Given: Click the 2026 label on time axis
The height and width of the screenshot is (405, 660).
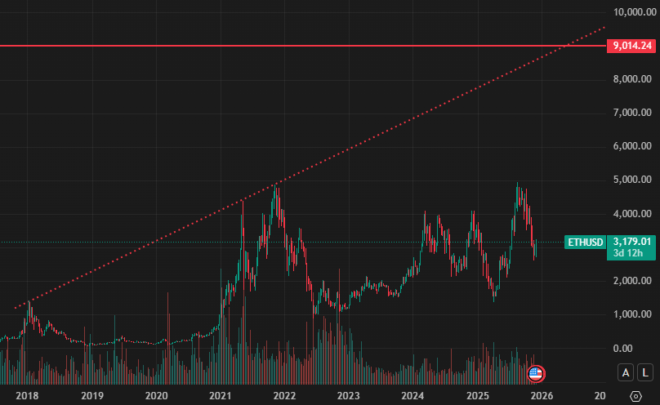Looking at the screenshot, I should click(x=542, y=395).
